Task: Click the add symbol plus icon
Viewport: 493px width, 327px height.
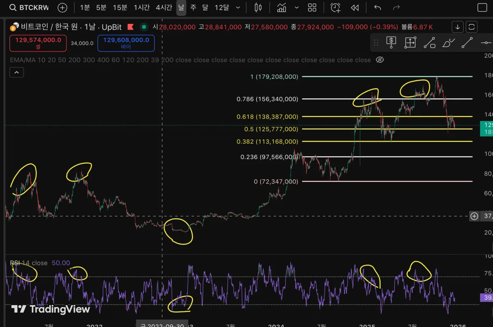Action: click(x=62, y=7)
